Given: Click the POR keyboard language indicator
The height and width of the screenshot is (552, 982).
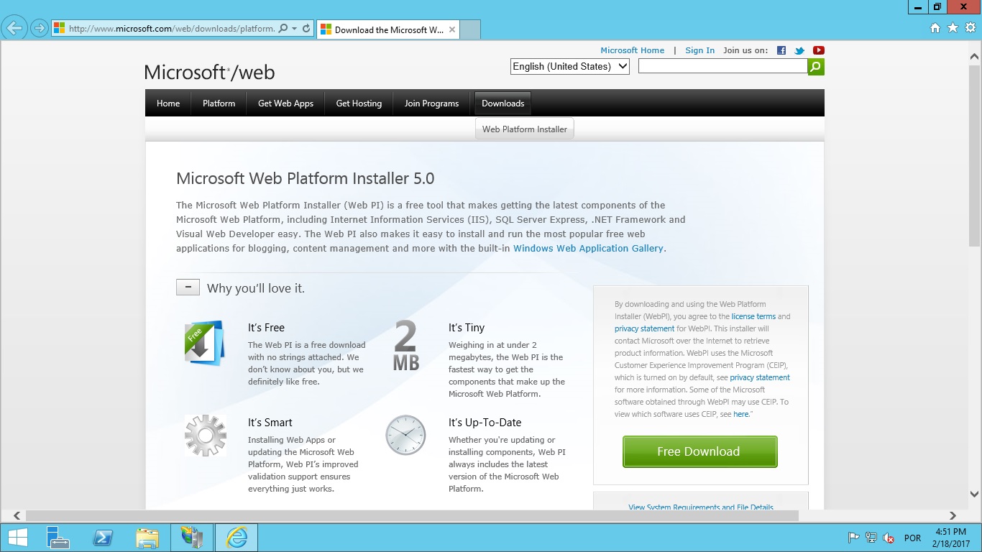Looking at the screenshot, I should [x=912, y=538].
